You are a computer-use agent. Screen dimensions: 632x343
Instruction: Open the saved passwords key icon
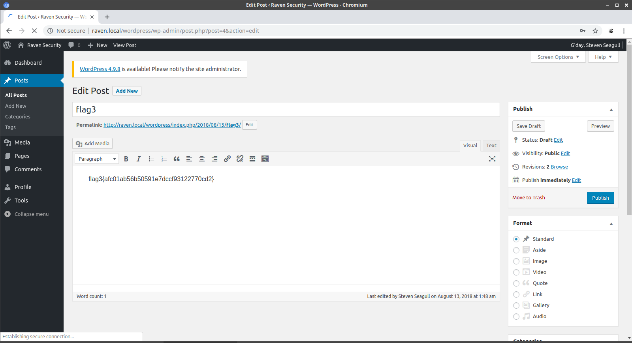pos(583,31)
